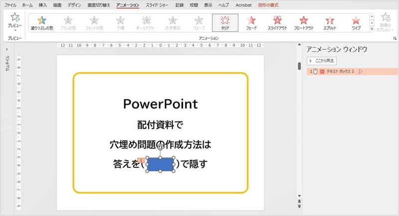Open the ヘルプ tab
Screen dimensions: 399x216
(223, 5)
